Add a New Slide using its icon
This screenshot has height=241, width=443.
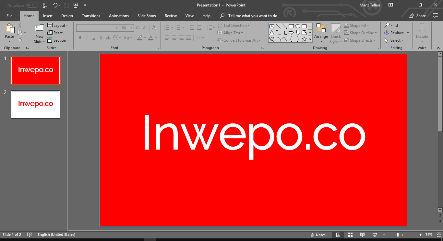39,28
